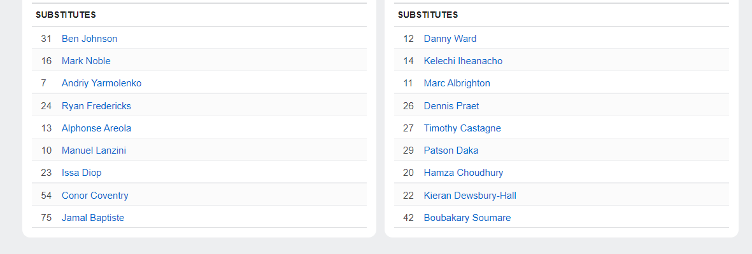View Boubakary Soumare's player page
This screenshot has width=752, height=254.
pos(467,218)
